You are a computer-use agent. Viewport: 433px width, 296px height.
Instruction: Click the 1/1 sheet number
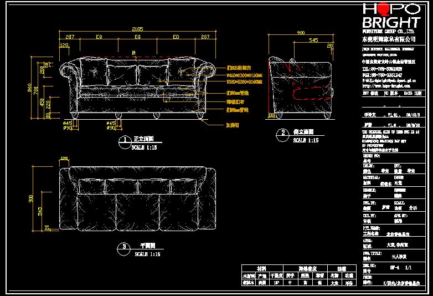(408, 268)
